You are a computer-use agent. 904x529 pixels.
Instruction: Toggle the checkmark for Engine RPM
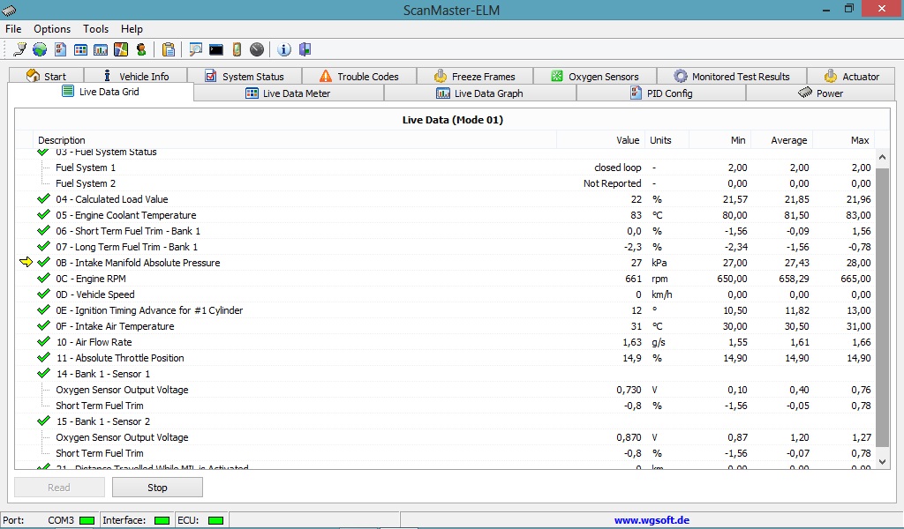(43, 278)
